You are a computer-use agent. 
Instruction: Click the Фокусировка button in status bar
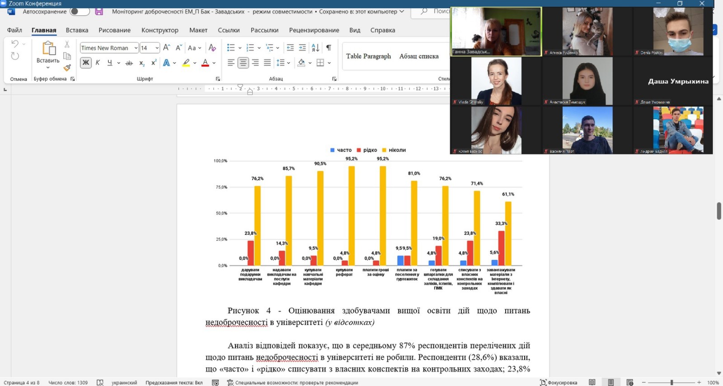tap(559, 382)
